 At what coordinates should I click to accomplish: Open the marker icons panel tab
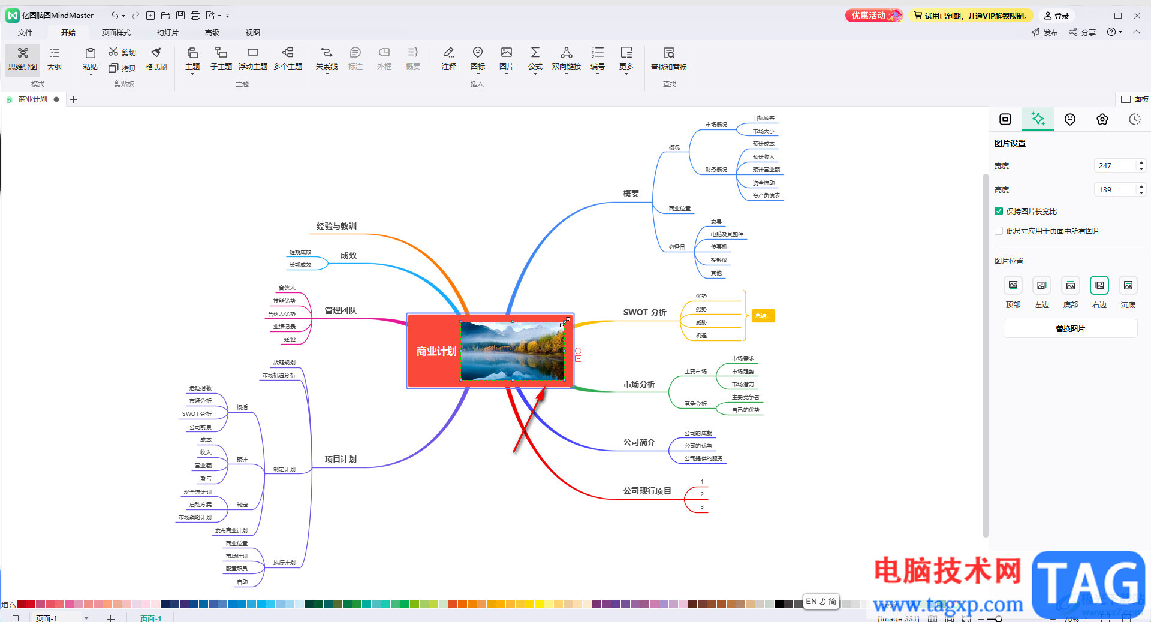[1070, 119]
